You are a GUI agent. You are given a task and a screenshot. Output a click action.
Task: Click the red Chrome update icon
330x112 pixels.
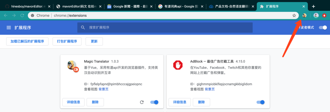click(x=324, y=15)
